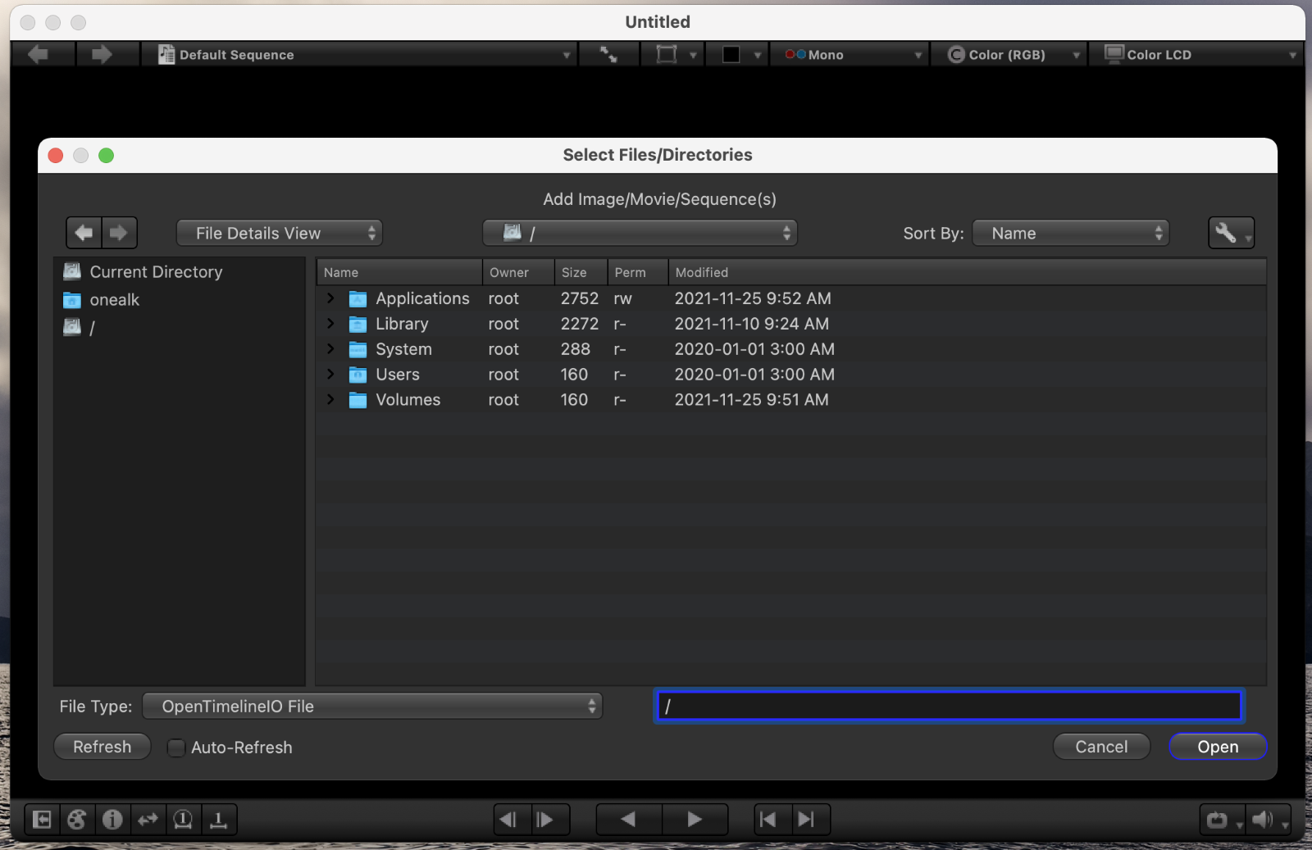
Task: Step one frame backward
Action: [512, 819]
